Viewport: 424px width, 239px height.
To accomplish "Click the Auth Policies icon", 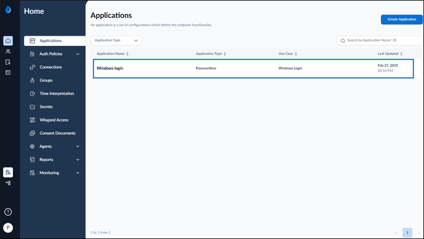I will tap(32, 54).
